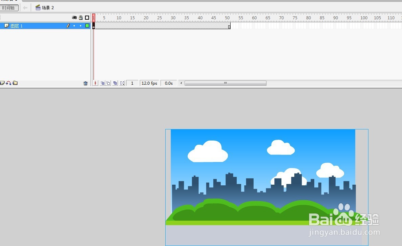Toggle show all layers as outlines
The width and height of the screenshot is (402, 246).
pos(87,18)
